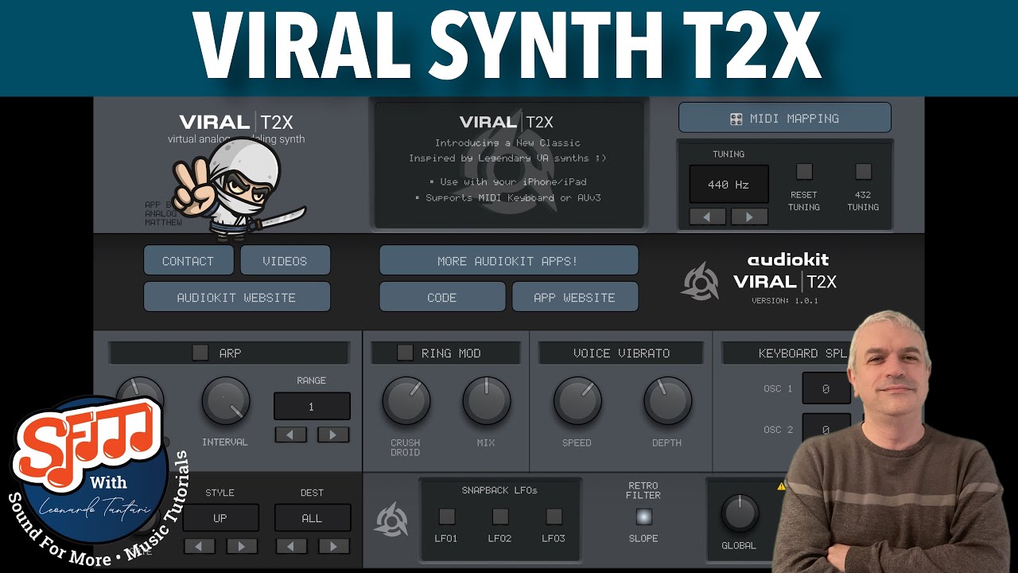Screen dimensions: 1018x573
Task: Click the 440 Hz tuning display
Action: [729, 185]
